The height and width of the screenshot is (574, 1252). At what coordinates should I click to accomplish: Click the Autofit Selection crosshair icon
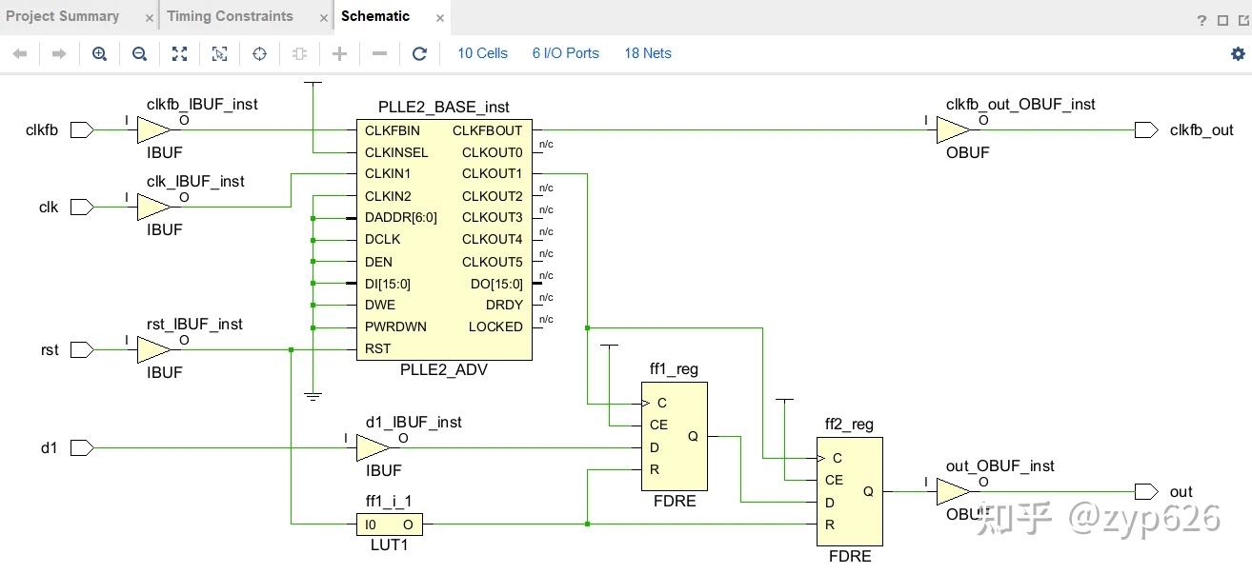pos(259,53)
